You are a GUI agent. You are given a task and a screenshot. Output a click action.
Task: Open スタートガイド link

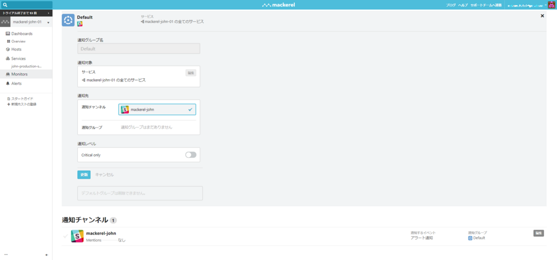click(x=22, y=99)
